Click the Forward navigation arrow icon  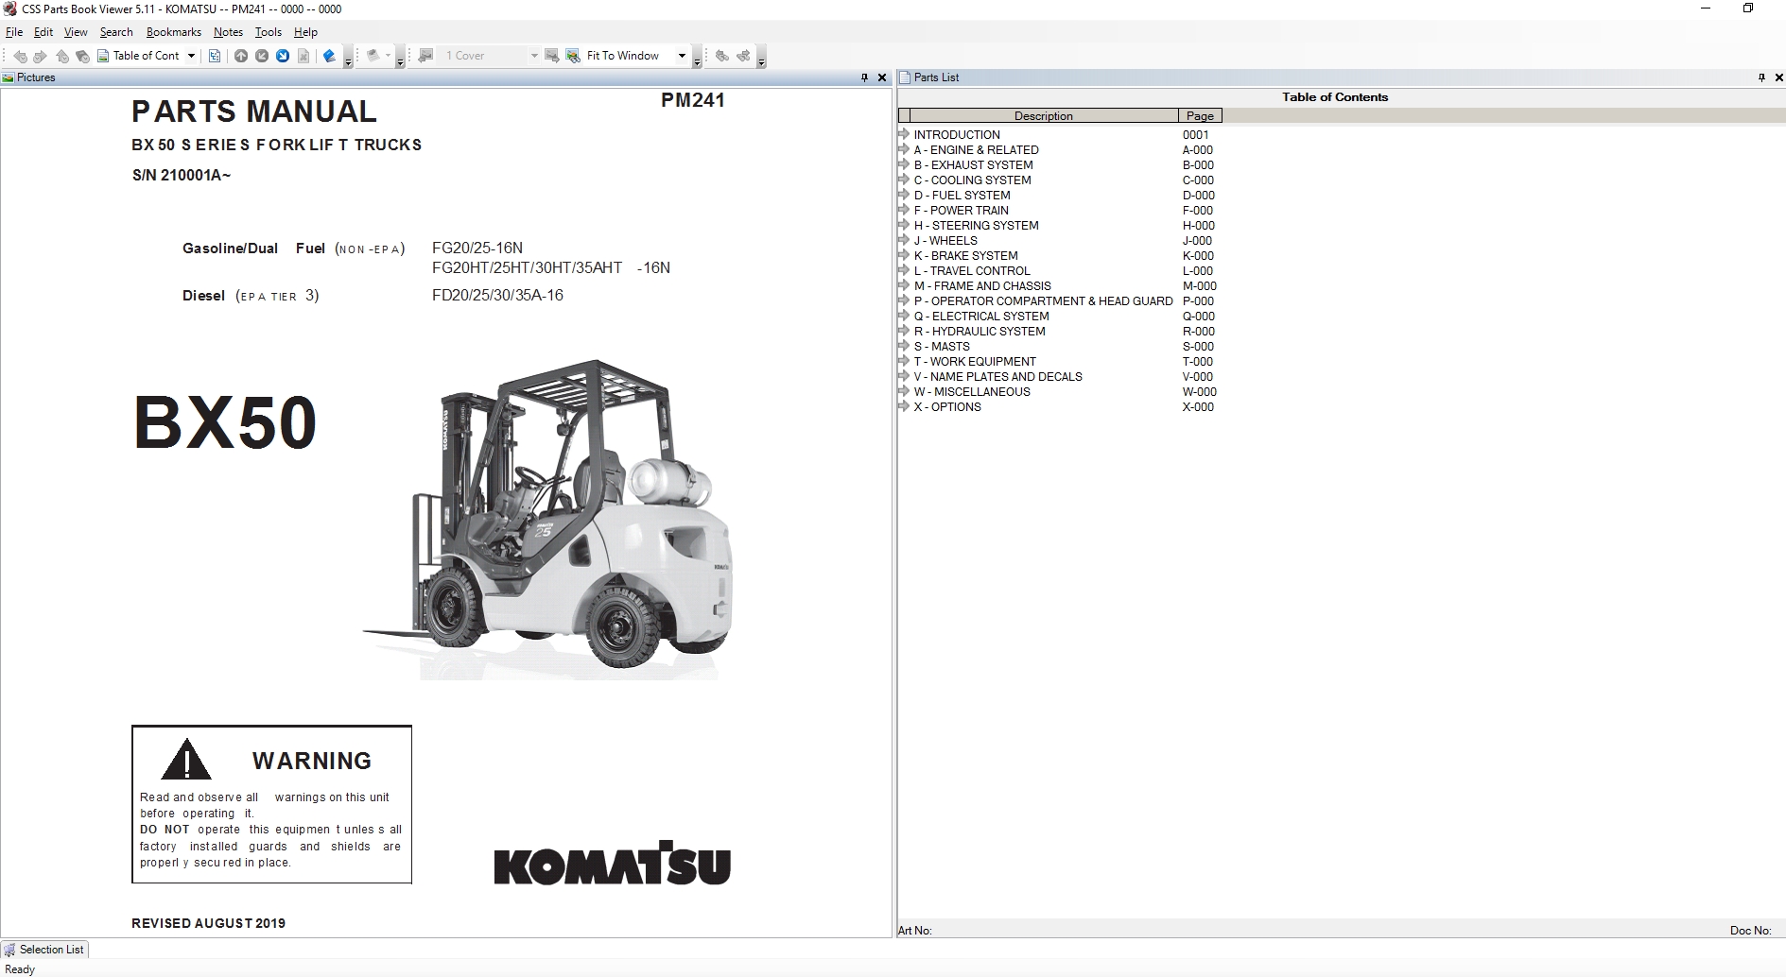point(40,56)
